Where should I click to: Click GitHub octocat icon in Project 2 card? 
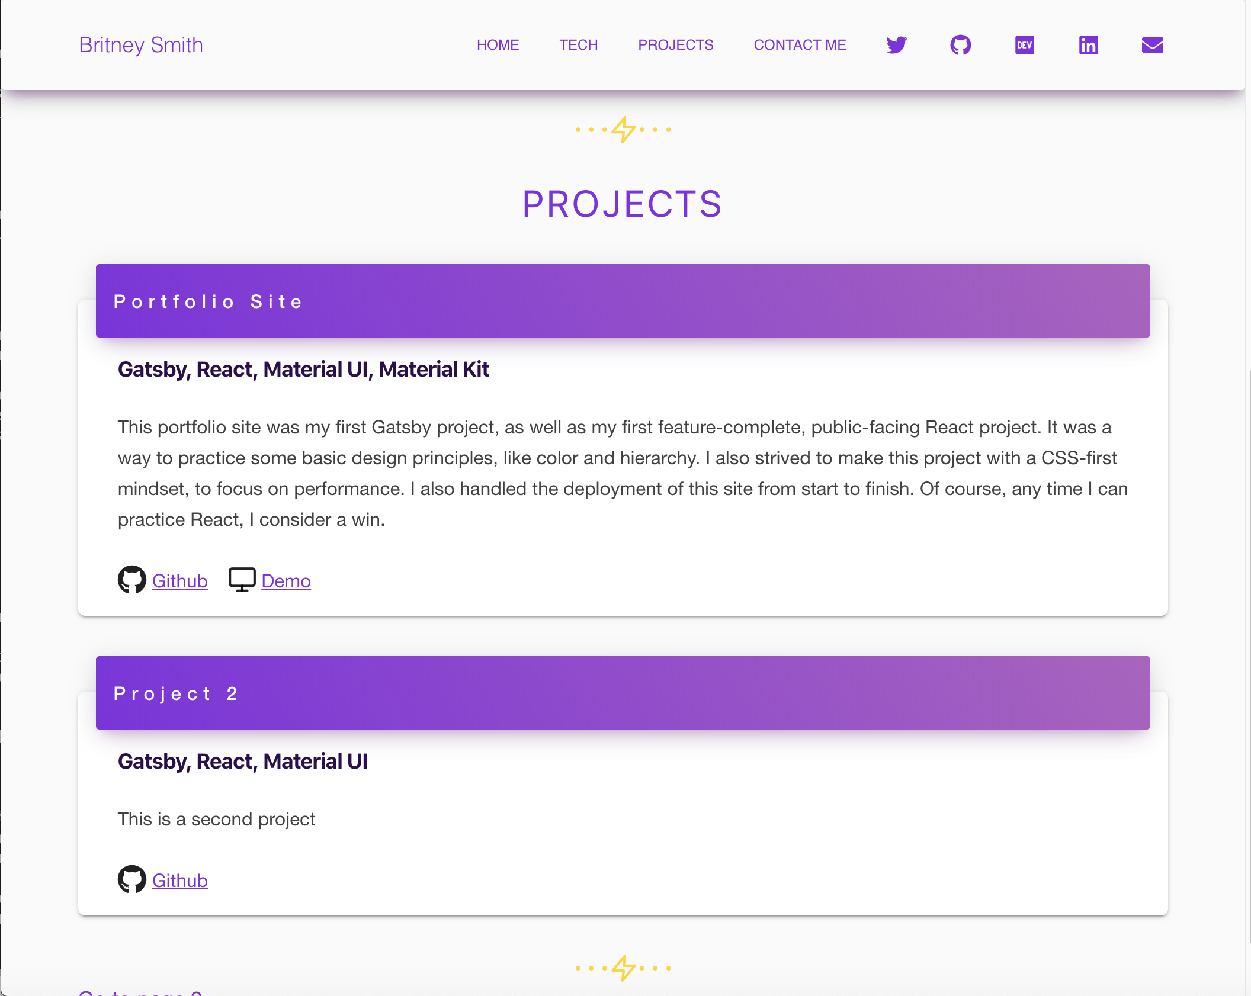point(131,879)
